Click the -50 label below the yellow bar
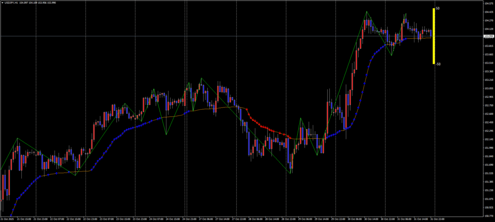This screenshot has height=222, width=495. [437, 64]
